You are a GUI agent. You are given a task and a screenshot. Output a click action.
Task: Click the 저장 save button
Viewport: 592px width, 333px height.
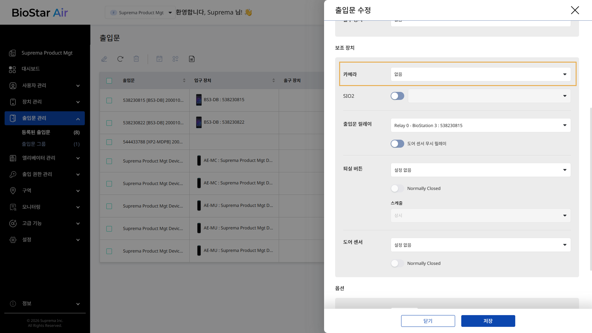pos(488,321)
